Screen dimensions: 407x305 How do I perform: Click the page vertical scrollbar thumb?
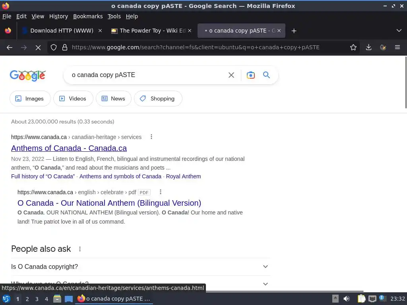pyautogui.click(x=406, y=83)
